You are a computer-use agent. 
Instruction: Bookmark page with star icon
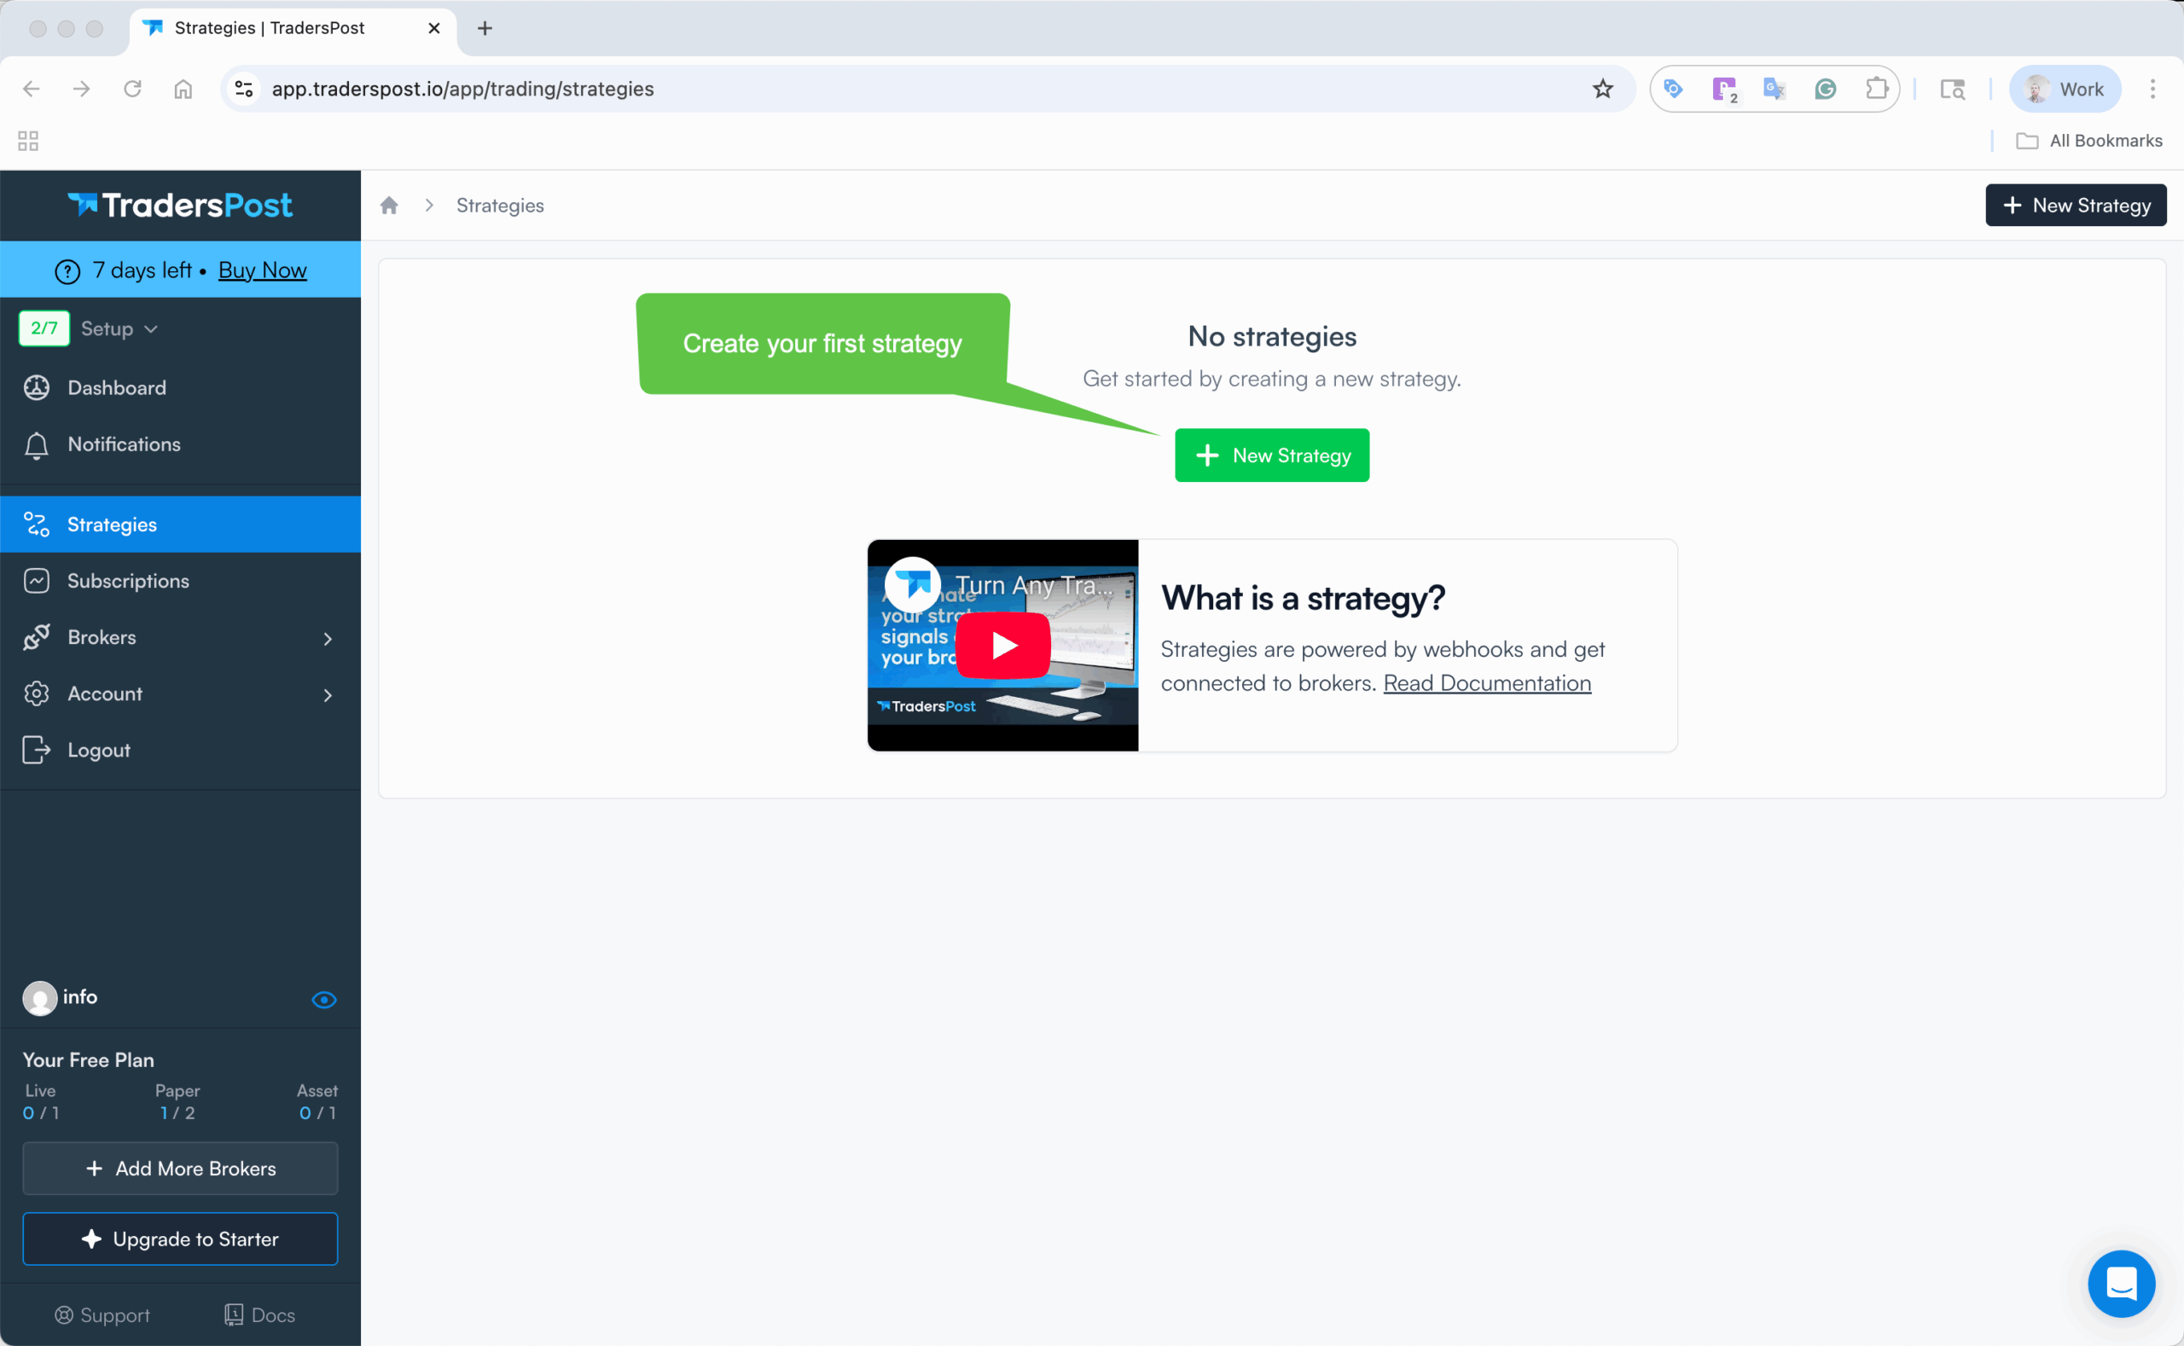[1603, 89]
